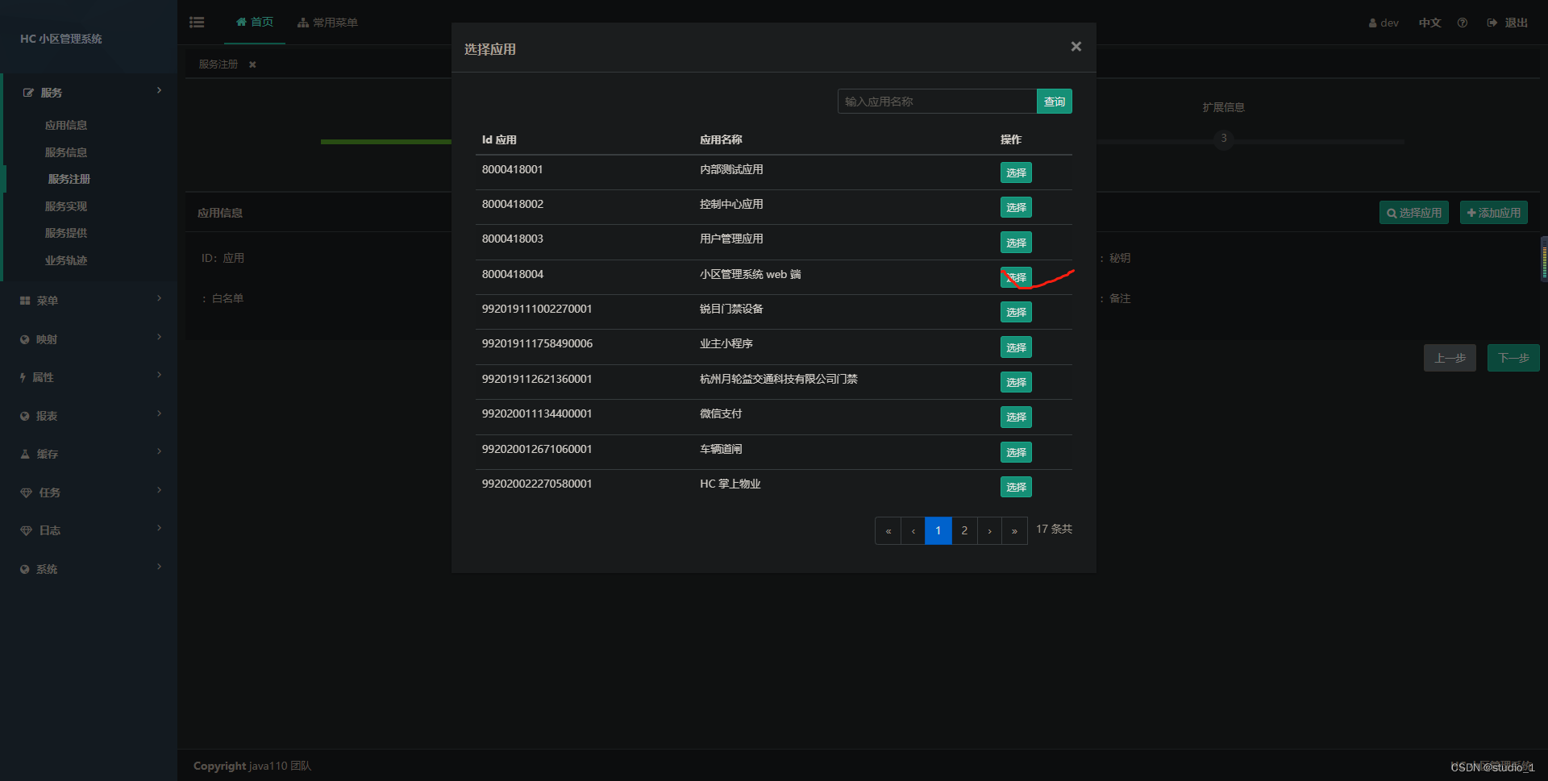This screenshot has height=781, width=1548.
Task: Expand the 映射 sidebar section
Action: click(89, 339)
